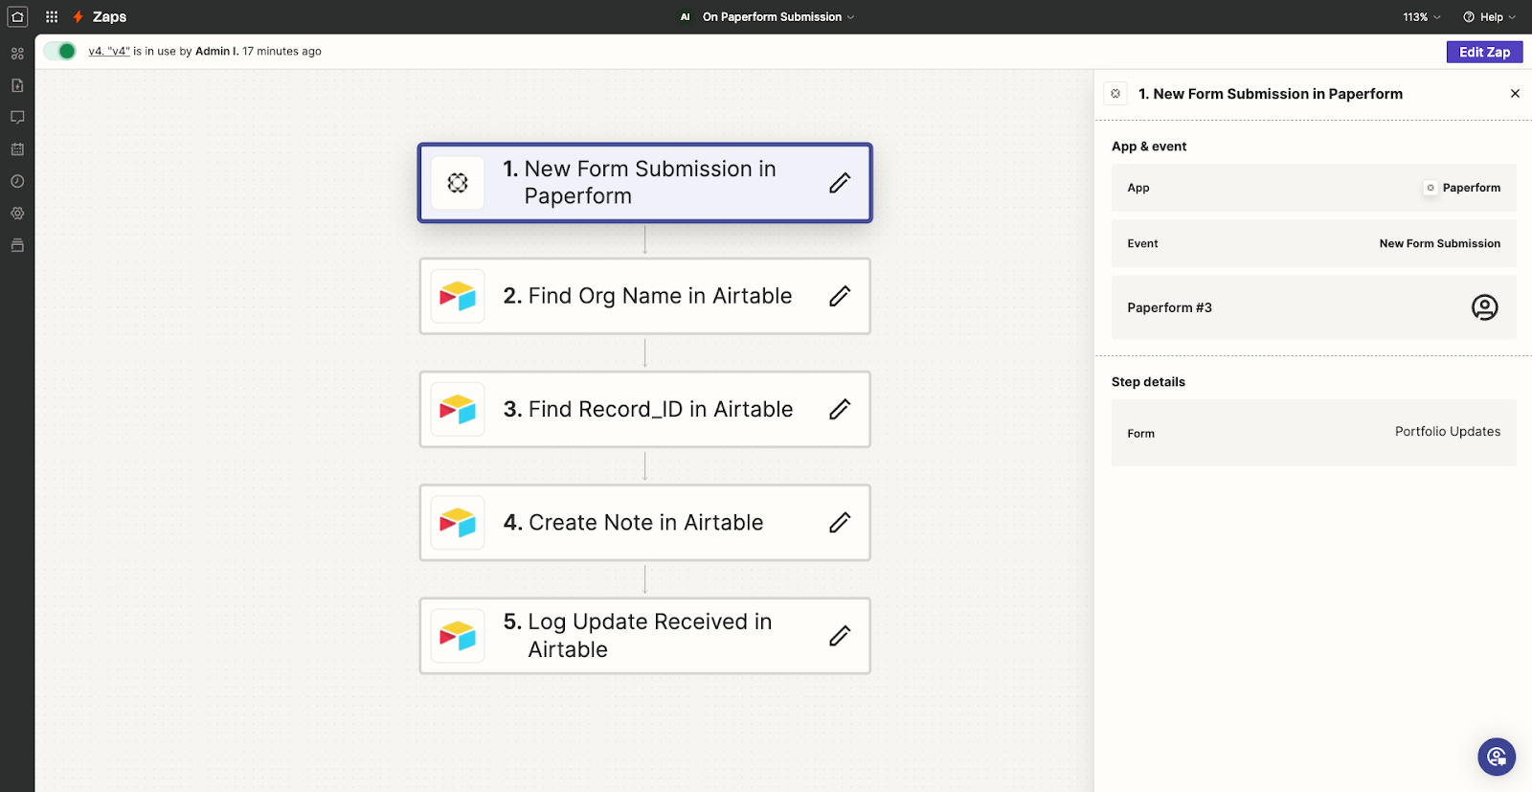Edit Create Note step pencil icon
This screenshot has height=792, width=1532.
point(840,523)
